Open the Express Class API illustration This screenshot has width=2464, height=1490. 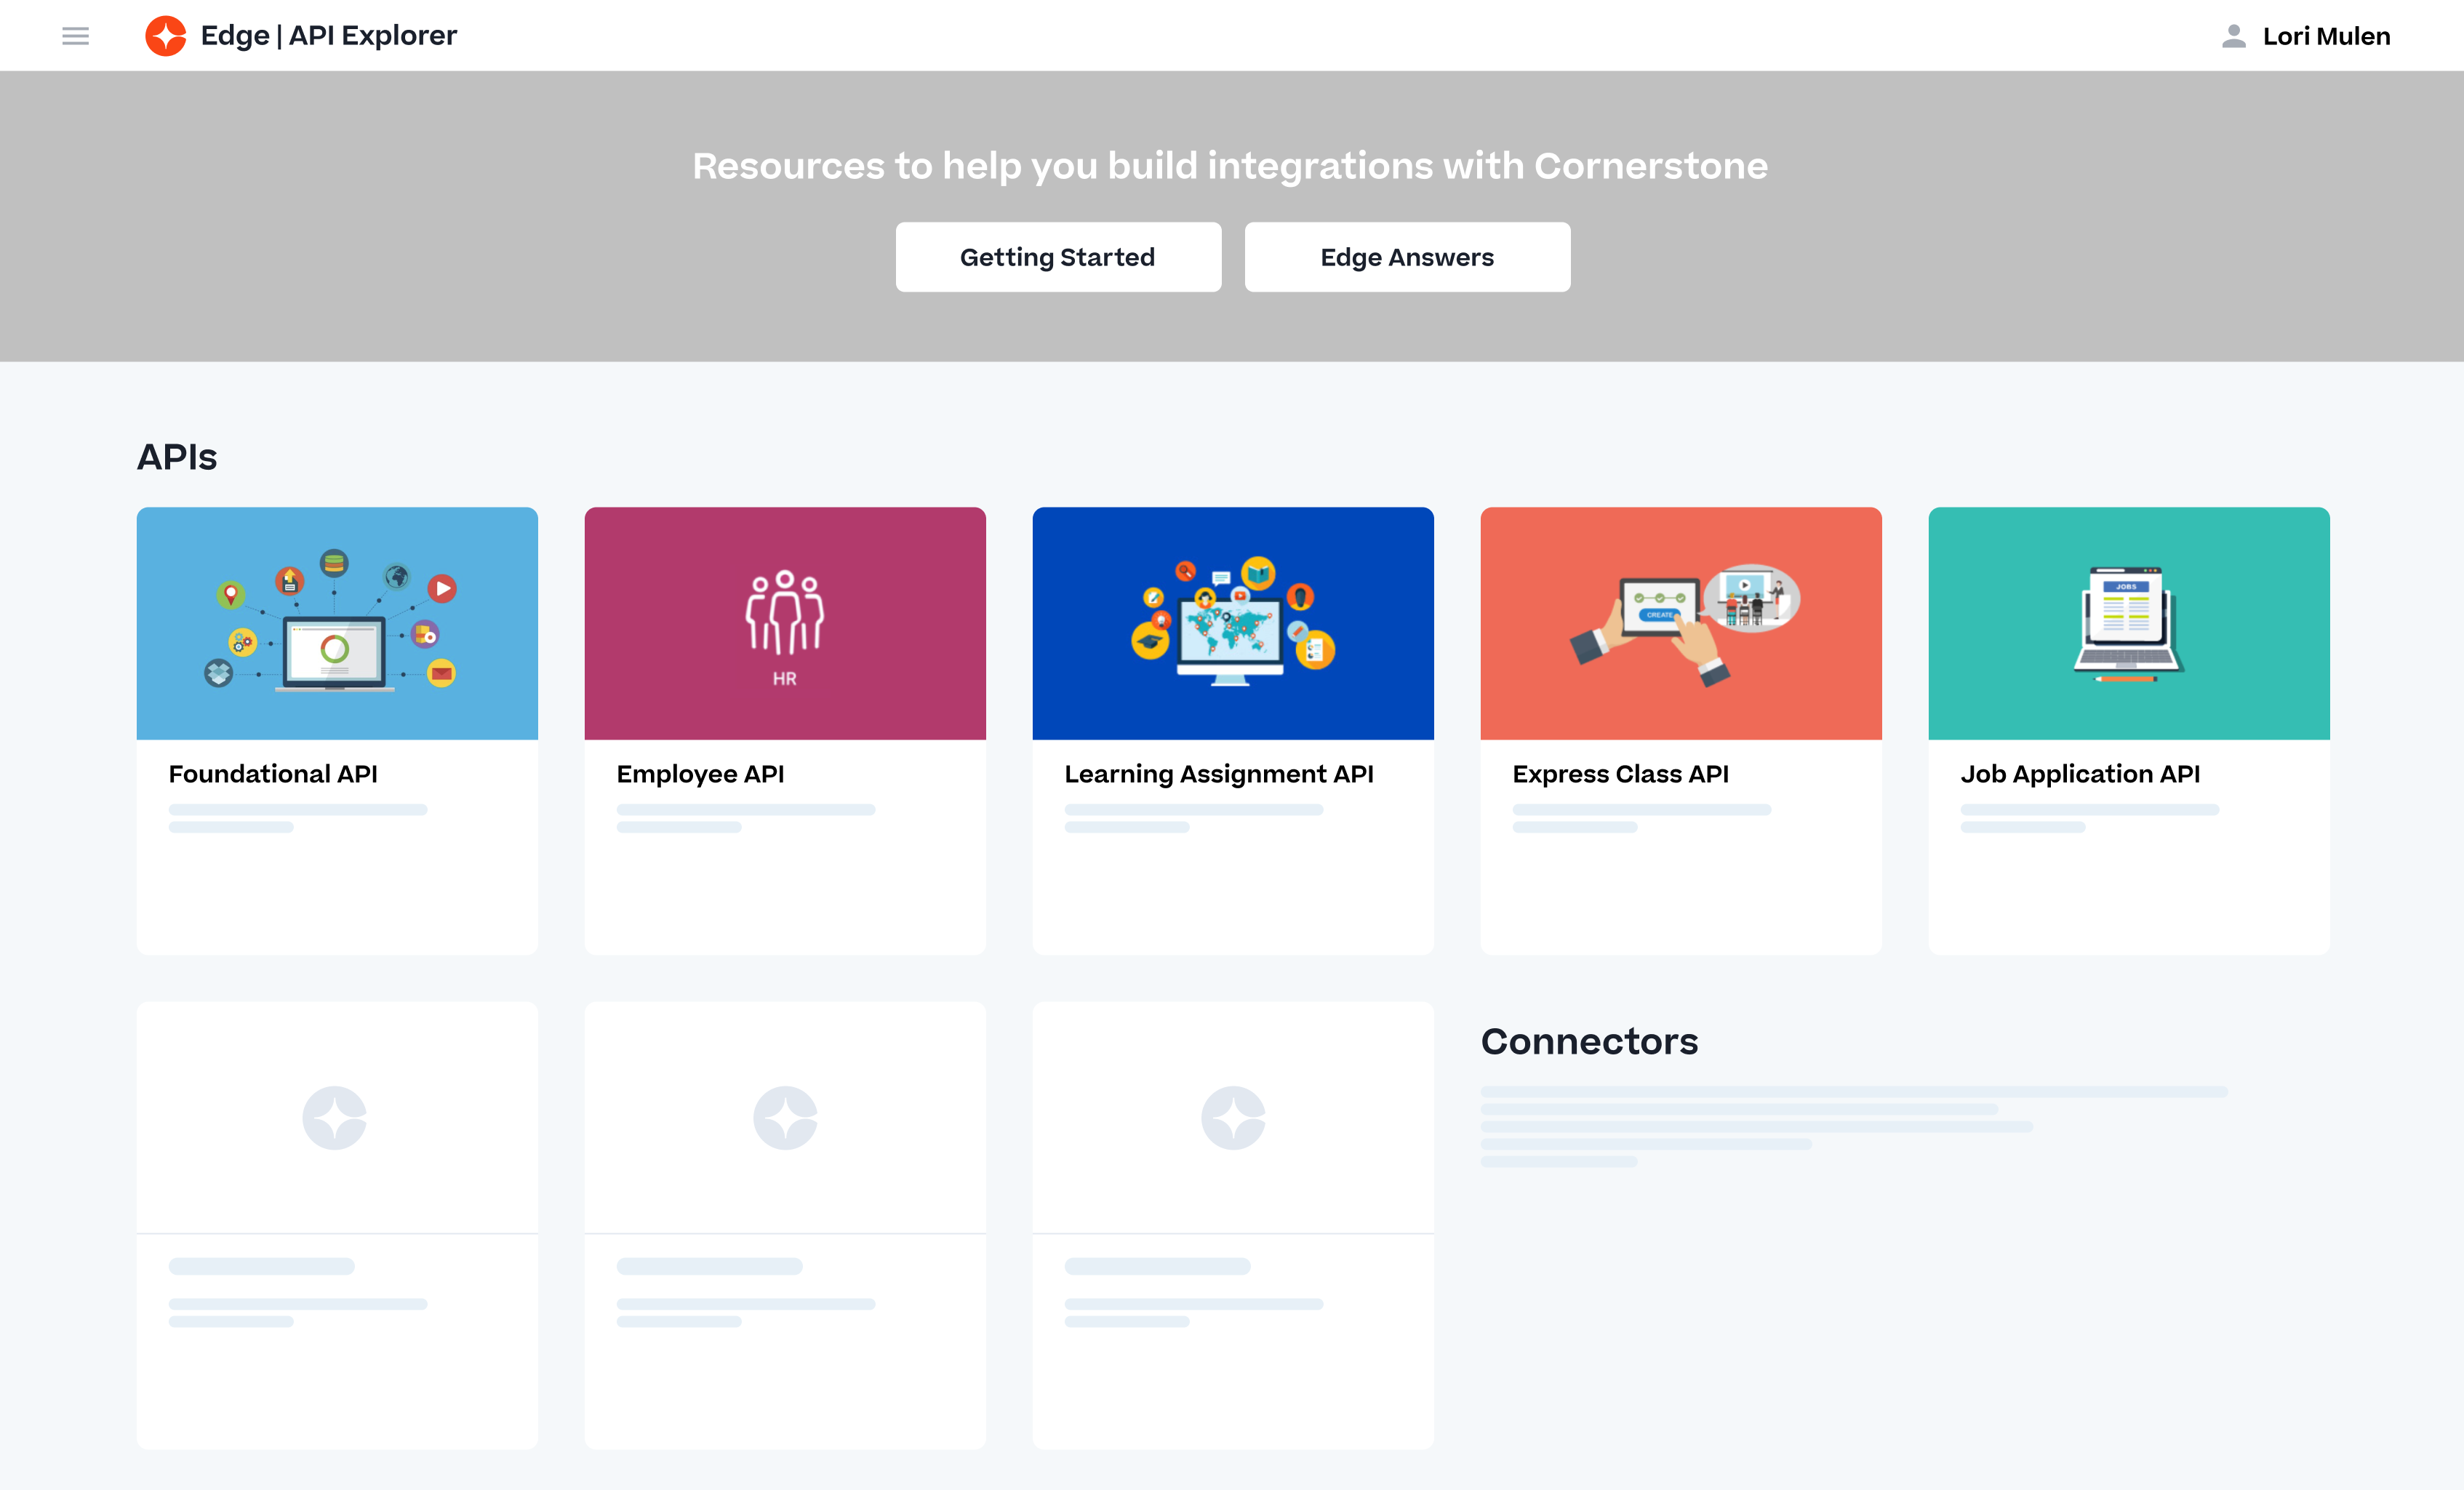(x=1681, y=623)
